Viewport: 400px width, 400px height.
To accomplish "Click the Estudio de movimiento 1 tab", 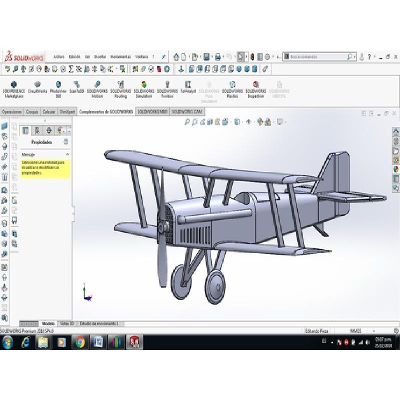I will click(x=99, y=324).
